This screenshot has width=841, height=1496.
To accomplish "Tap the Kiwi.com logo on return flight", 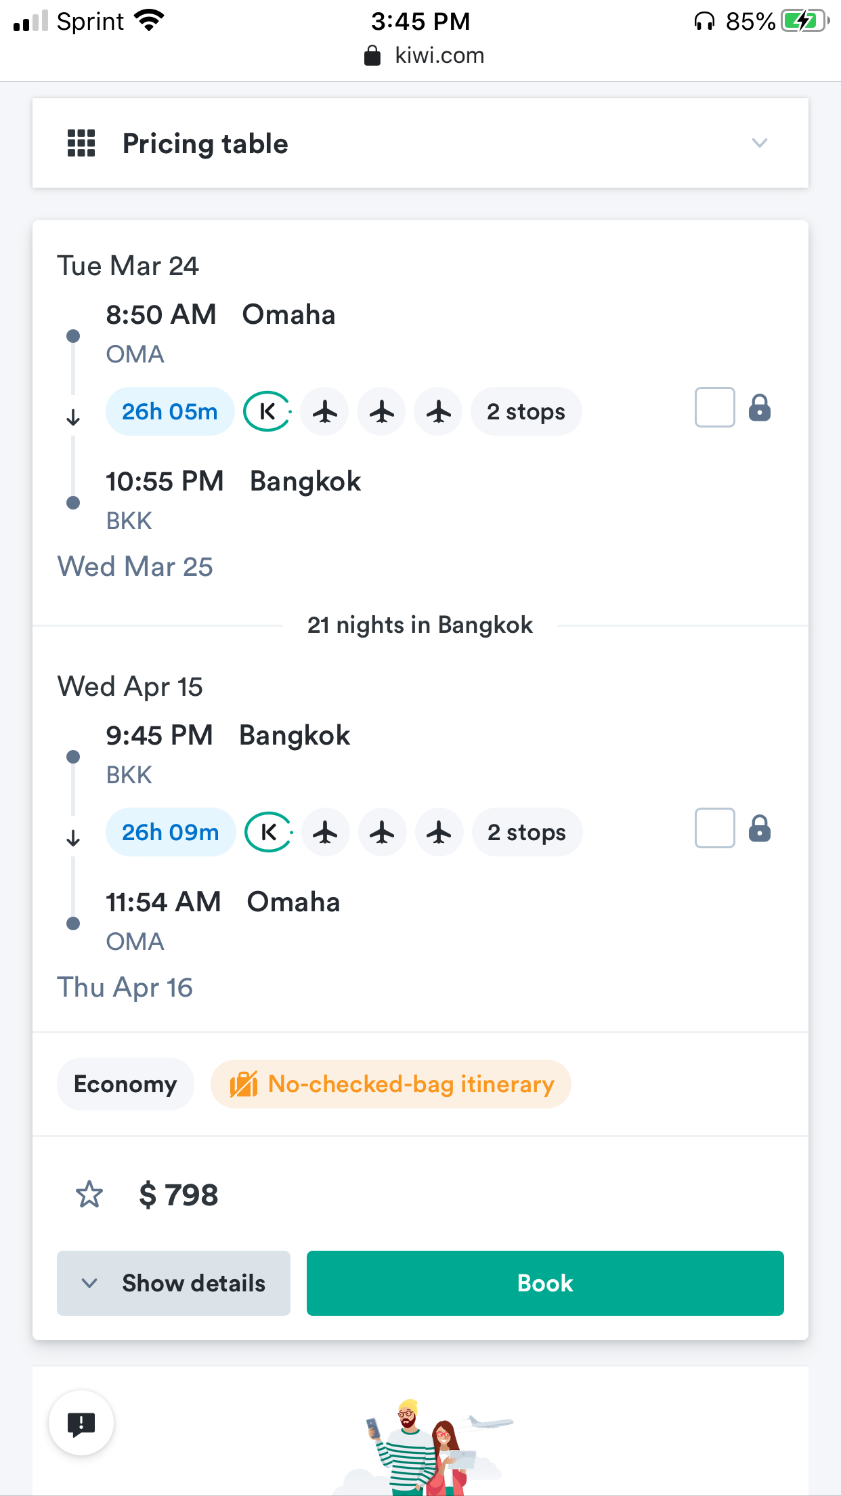I will pyautogui.click(x=269, y=832).
